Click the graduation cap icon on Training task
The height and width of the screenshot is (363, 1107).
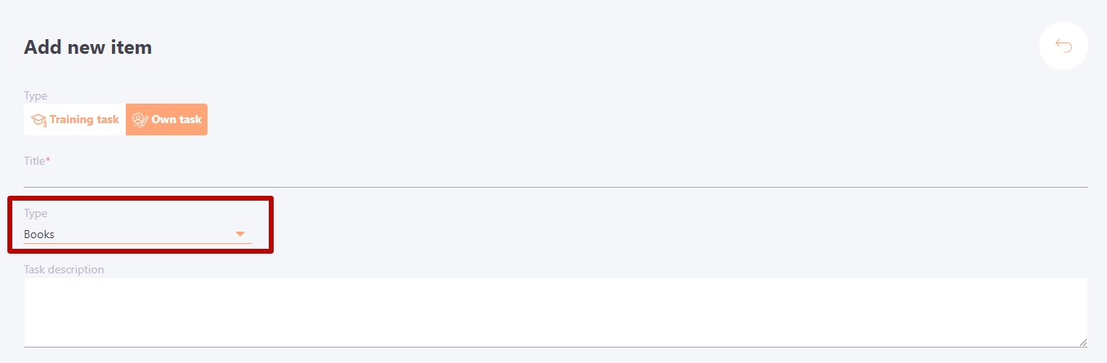point(38,119)
